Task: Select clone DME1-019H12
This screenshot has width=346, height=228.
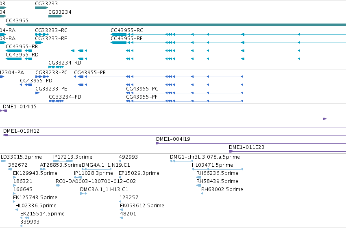Action: pyautogui.click(x=22, y=131)
